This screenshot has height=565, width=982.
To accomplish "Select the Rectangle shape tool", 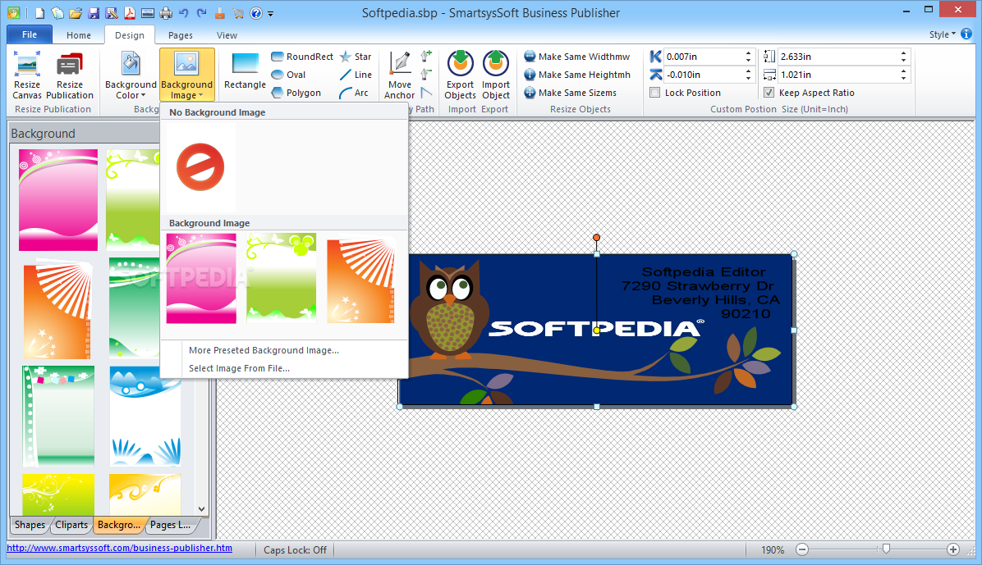I will click(245, 71).
